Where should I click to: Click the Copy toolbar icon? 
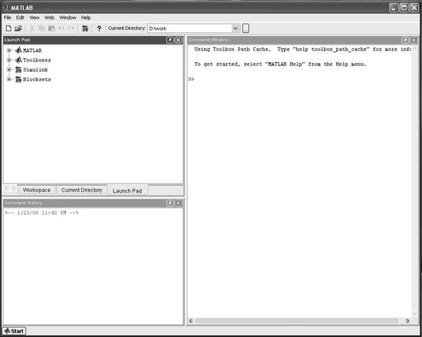42,28
